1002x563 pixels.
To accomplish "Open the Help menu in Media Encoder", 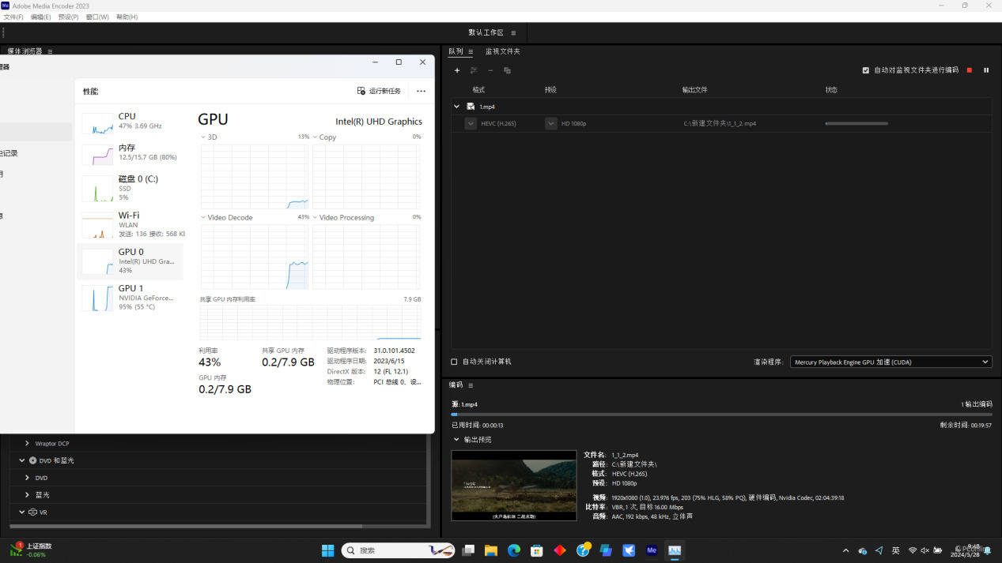I will coord(127,17).
